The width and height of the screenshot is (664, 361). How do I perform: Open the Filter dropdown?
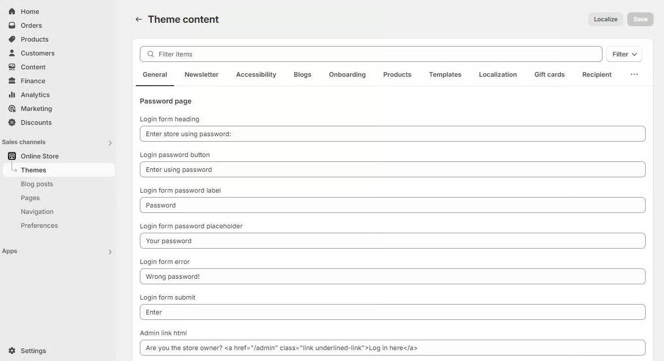pos(624,54)
